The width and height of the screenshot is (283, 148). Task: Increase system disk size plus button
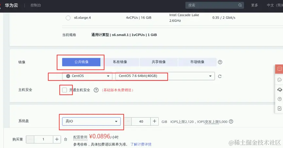154,121
